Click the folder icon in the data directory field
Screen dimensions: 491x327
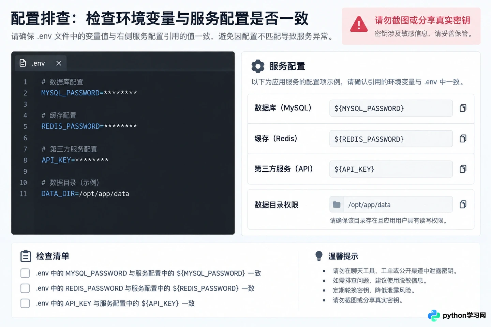tap(337, 204)
